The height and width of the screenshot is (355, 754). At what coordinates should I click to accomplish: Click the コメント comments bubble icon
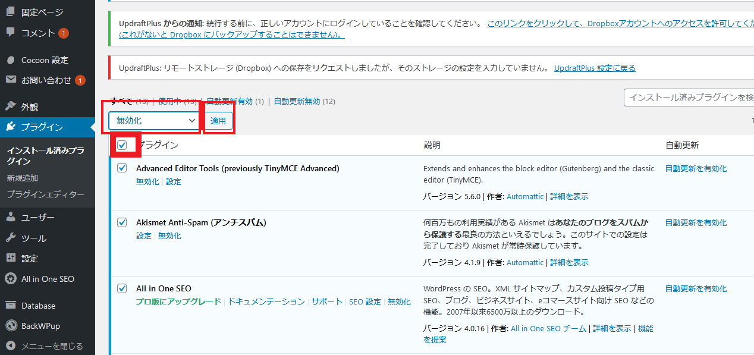click(x=11, y=32)
